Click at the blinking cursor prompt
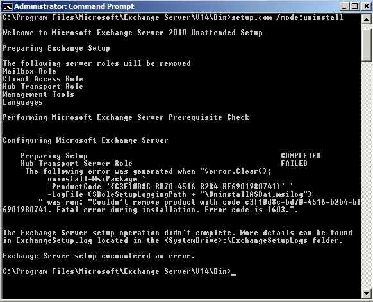 click(x=233, y=272)
